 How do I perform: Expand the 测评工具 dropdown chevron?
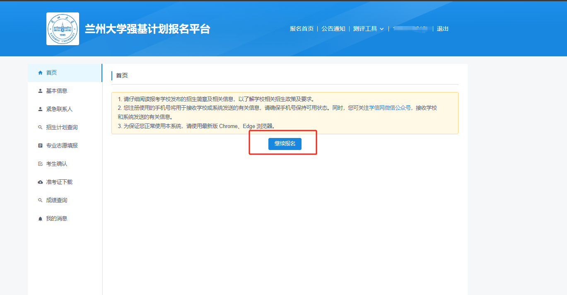coord(381,29)
